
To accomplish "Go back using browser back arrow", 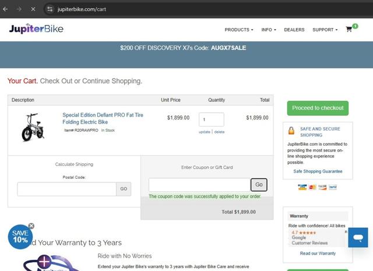I will point(5,9).
